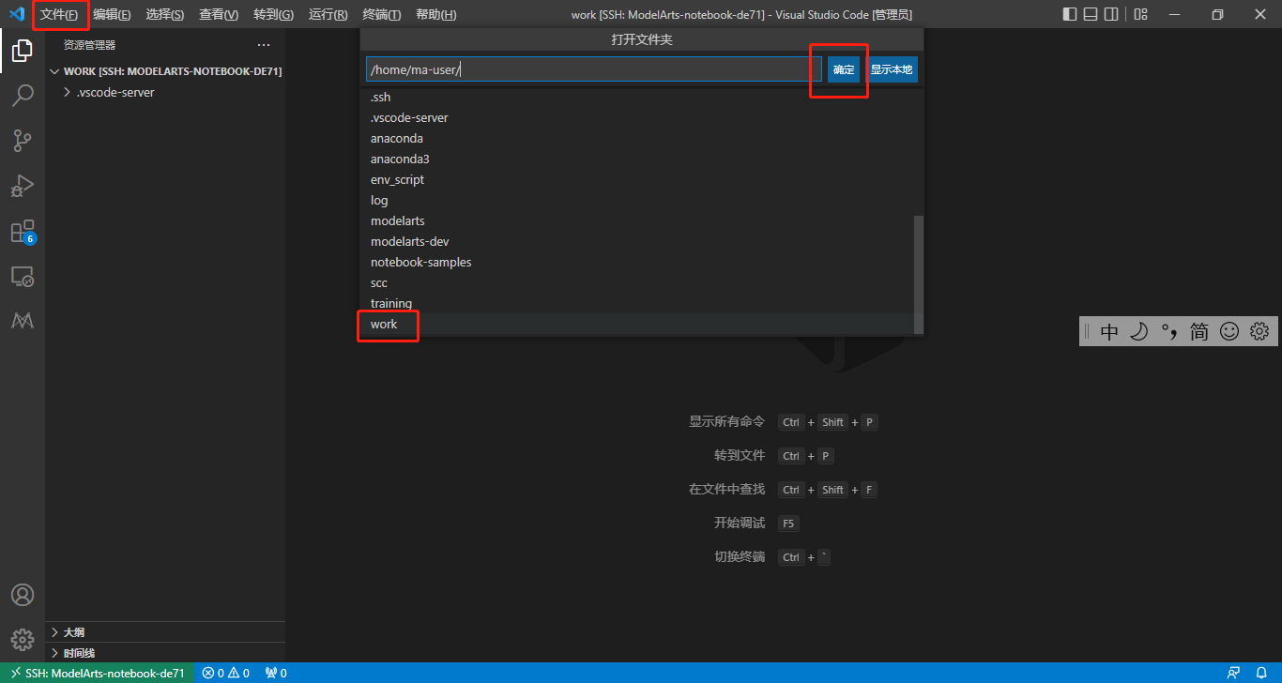
Task: Click the feedback icon in status bar
Action: click(1233, 673)
